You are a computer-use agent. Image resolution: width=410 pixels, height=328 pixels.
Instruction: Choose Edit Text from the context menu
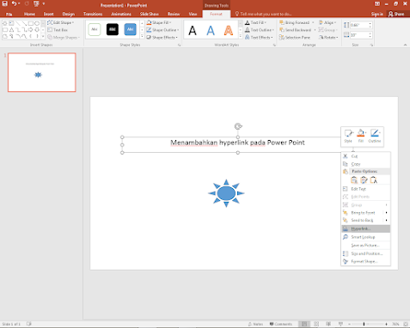click(366, 189)
